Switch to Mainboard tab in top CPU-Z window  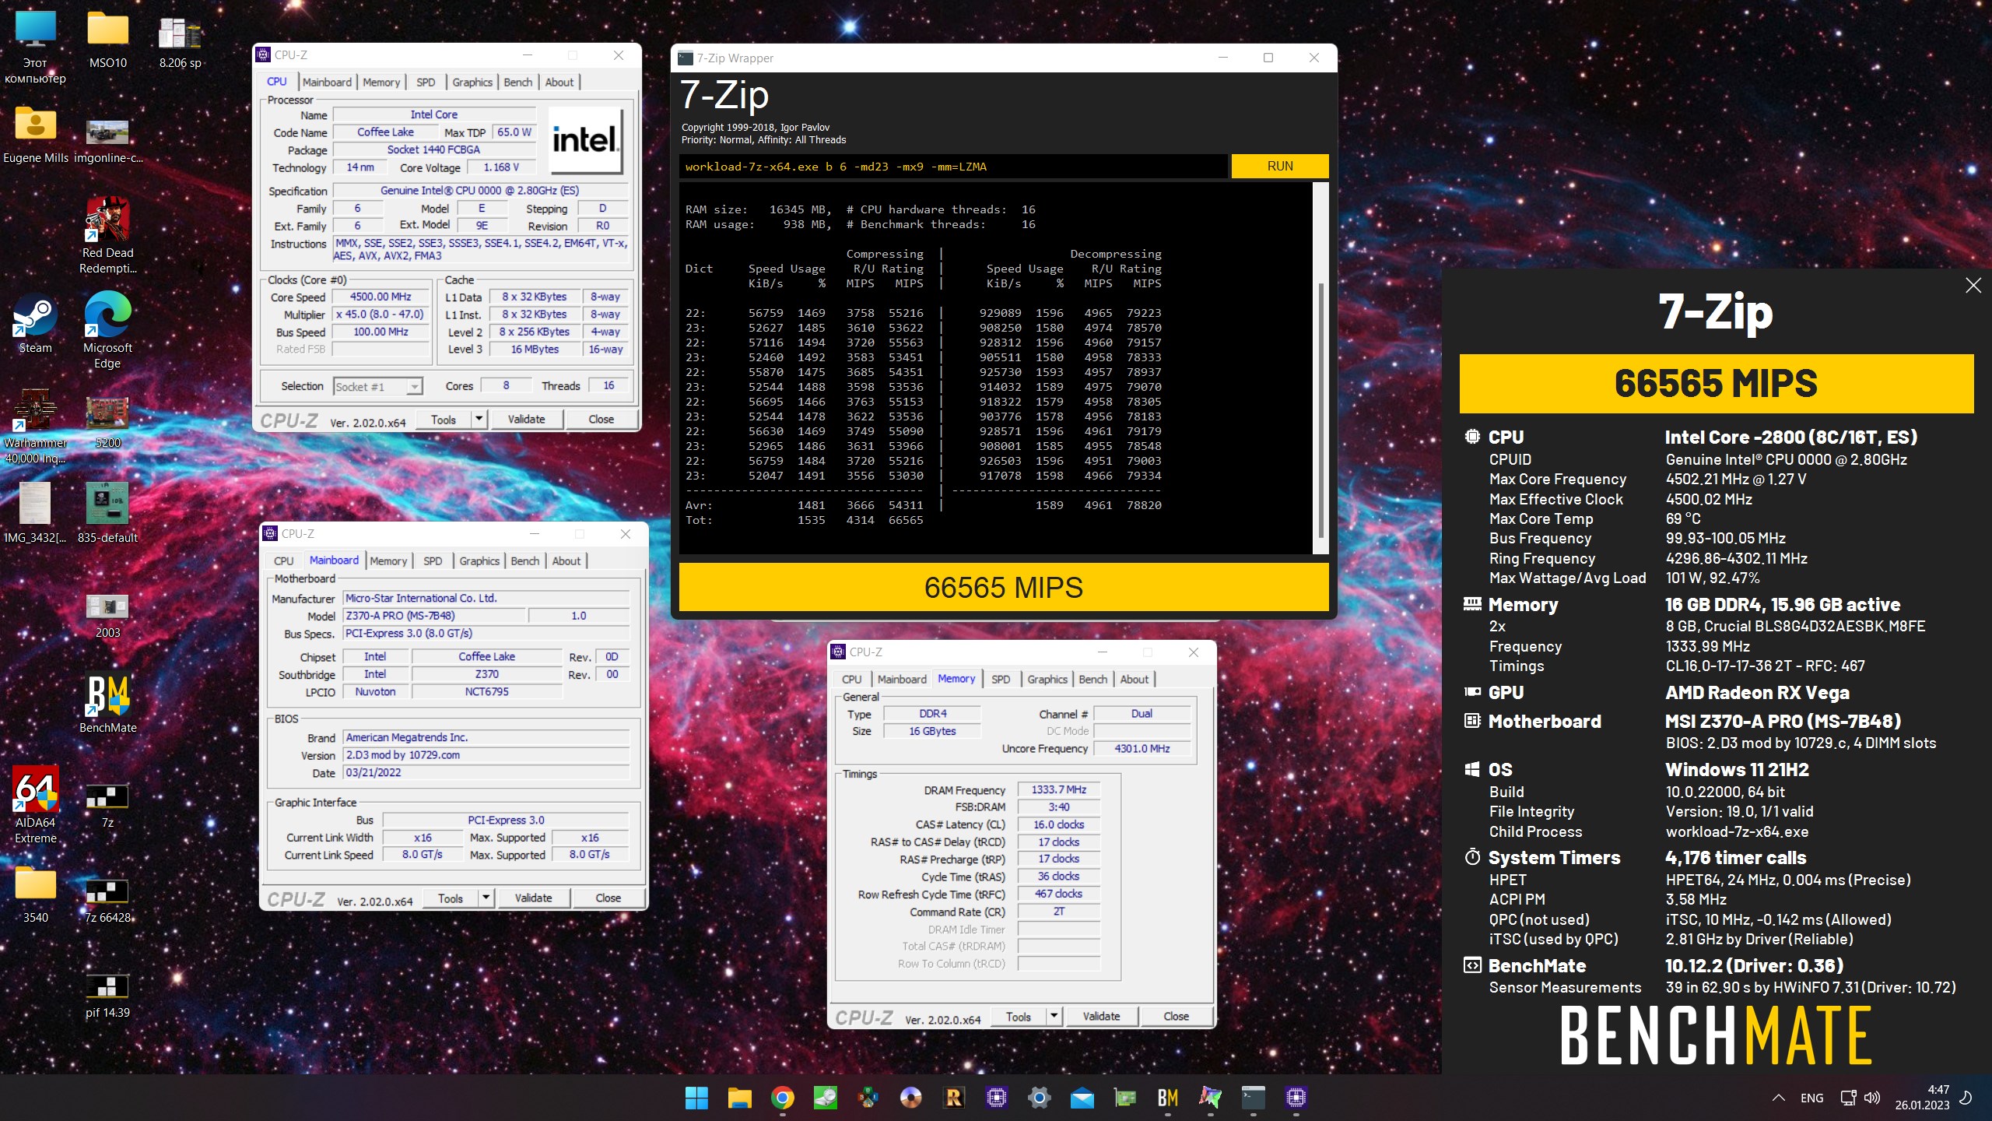coord(327,83)
